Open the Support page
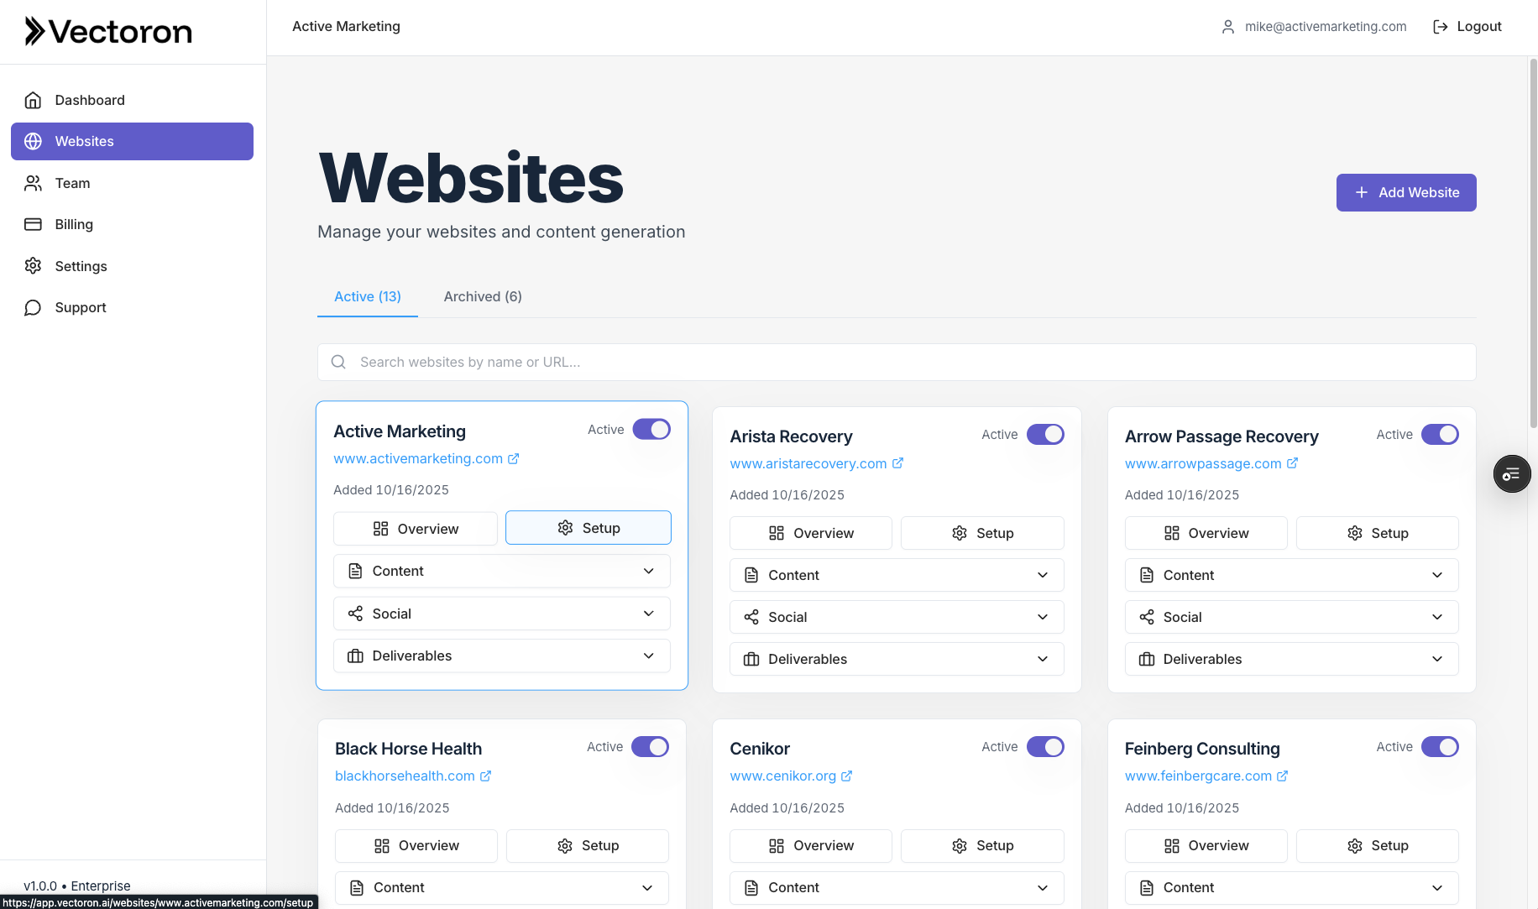The width and height of the screenshot is (1538, 909). [80, 307]
